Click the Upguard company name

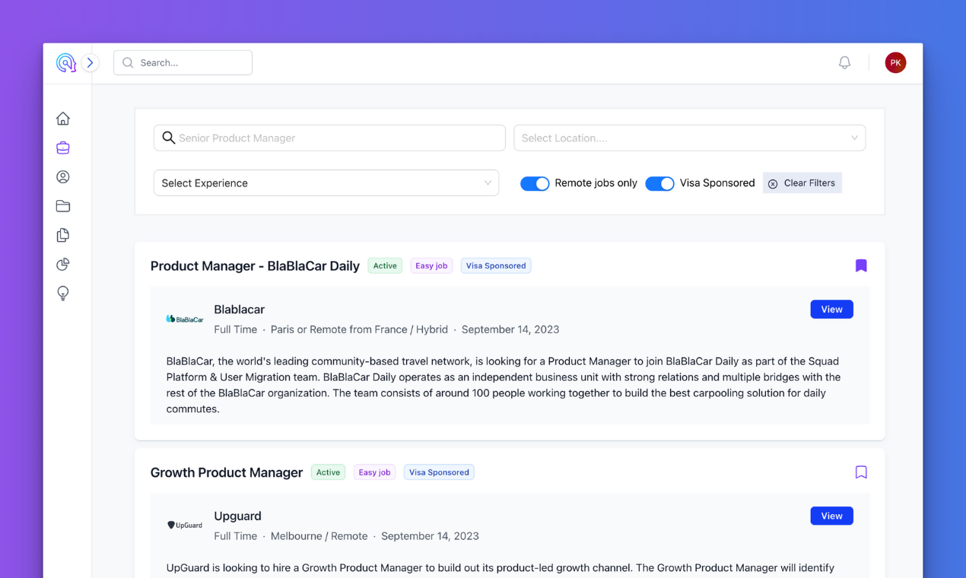pos(237,516)
